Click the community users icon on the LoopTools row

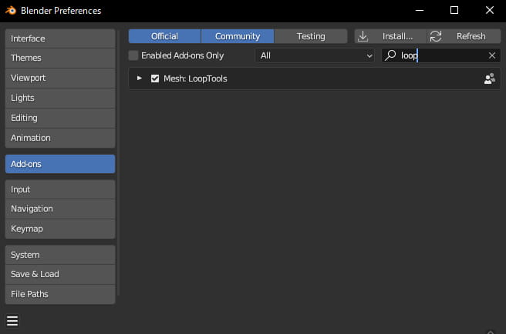coord(490,78)
